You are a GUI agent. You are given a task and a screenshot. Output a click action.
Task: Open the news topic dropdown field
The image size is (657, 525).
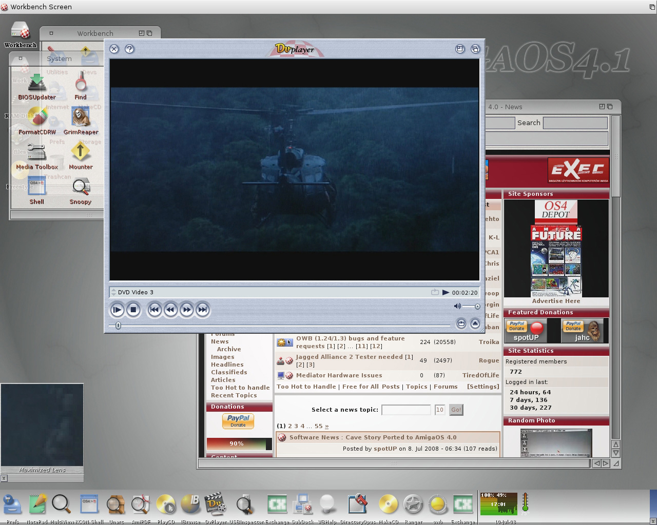tap(405, 410)
